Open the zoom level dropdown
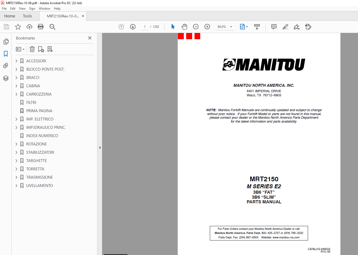Viewport: 358px width, 255px height. point(231,27)
